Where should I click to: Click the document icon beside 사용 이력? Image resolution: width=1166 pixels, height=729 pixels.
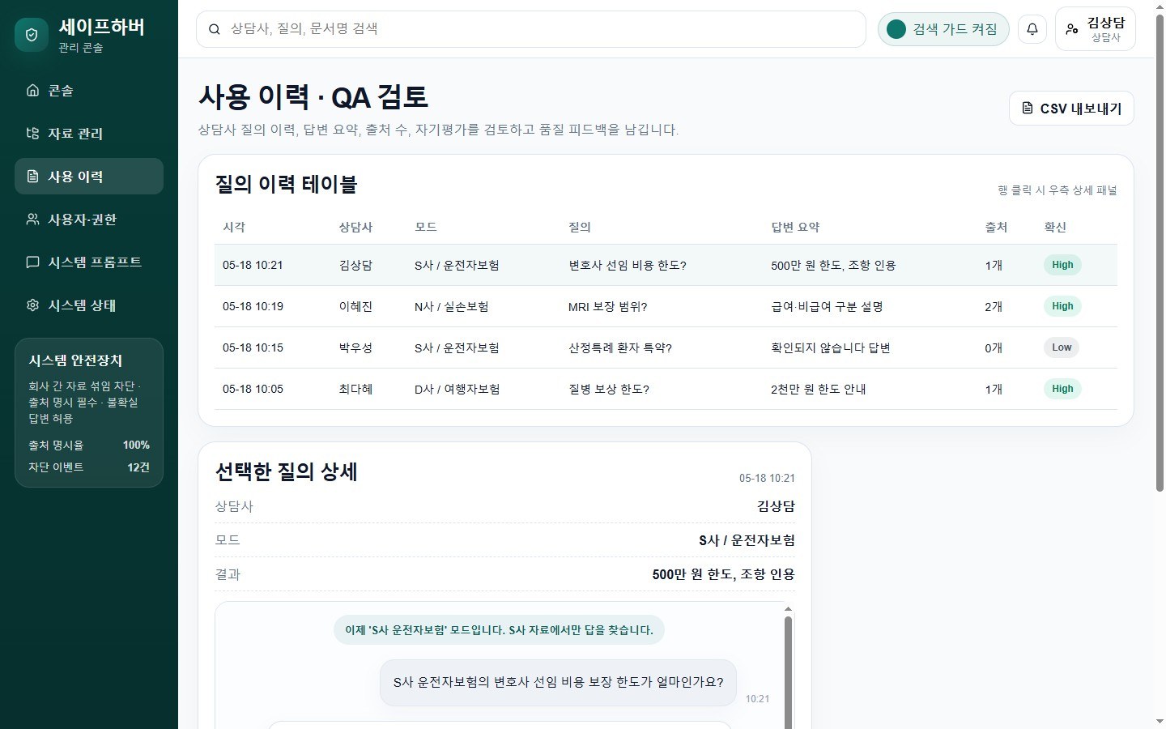[x=32, y=176]
